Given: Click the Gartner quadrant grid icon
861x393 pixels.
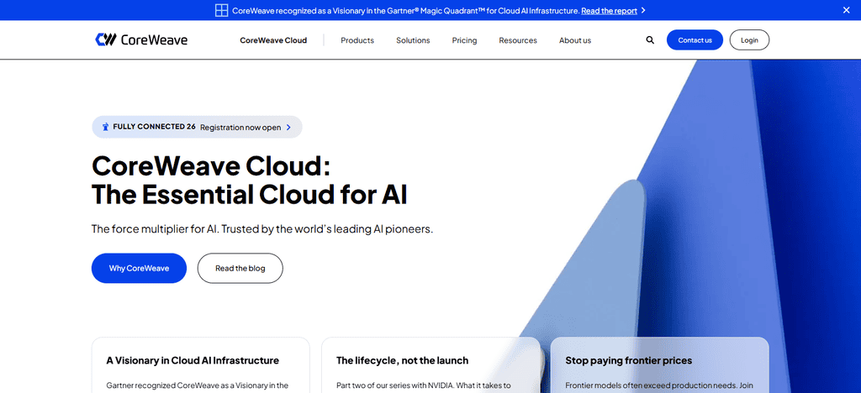Looking at the screenshot, I should 221,10.
